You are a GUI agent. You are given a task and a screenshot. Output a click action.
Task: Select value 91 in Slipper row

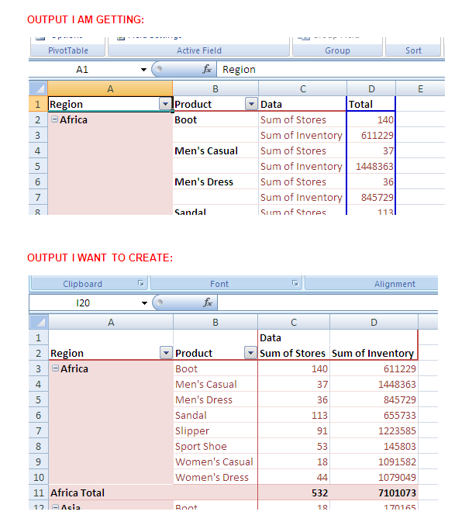(x=294, y=430)
